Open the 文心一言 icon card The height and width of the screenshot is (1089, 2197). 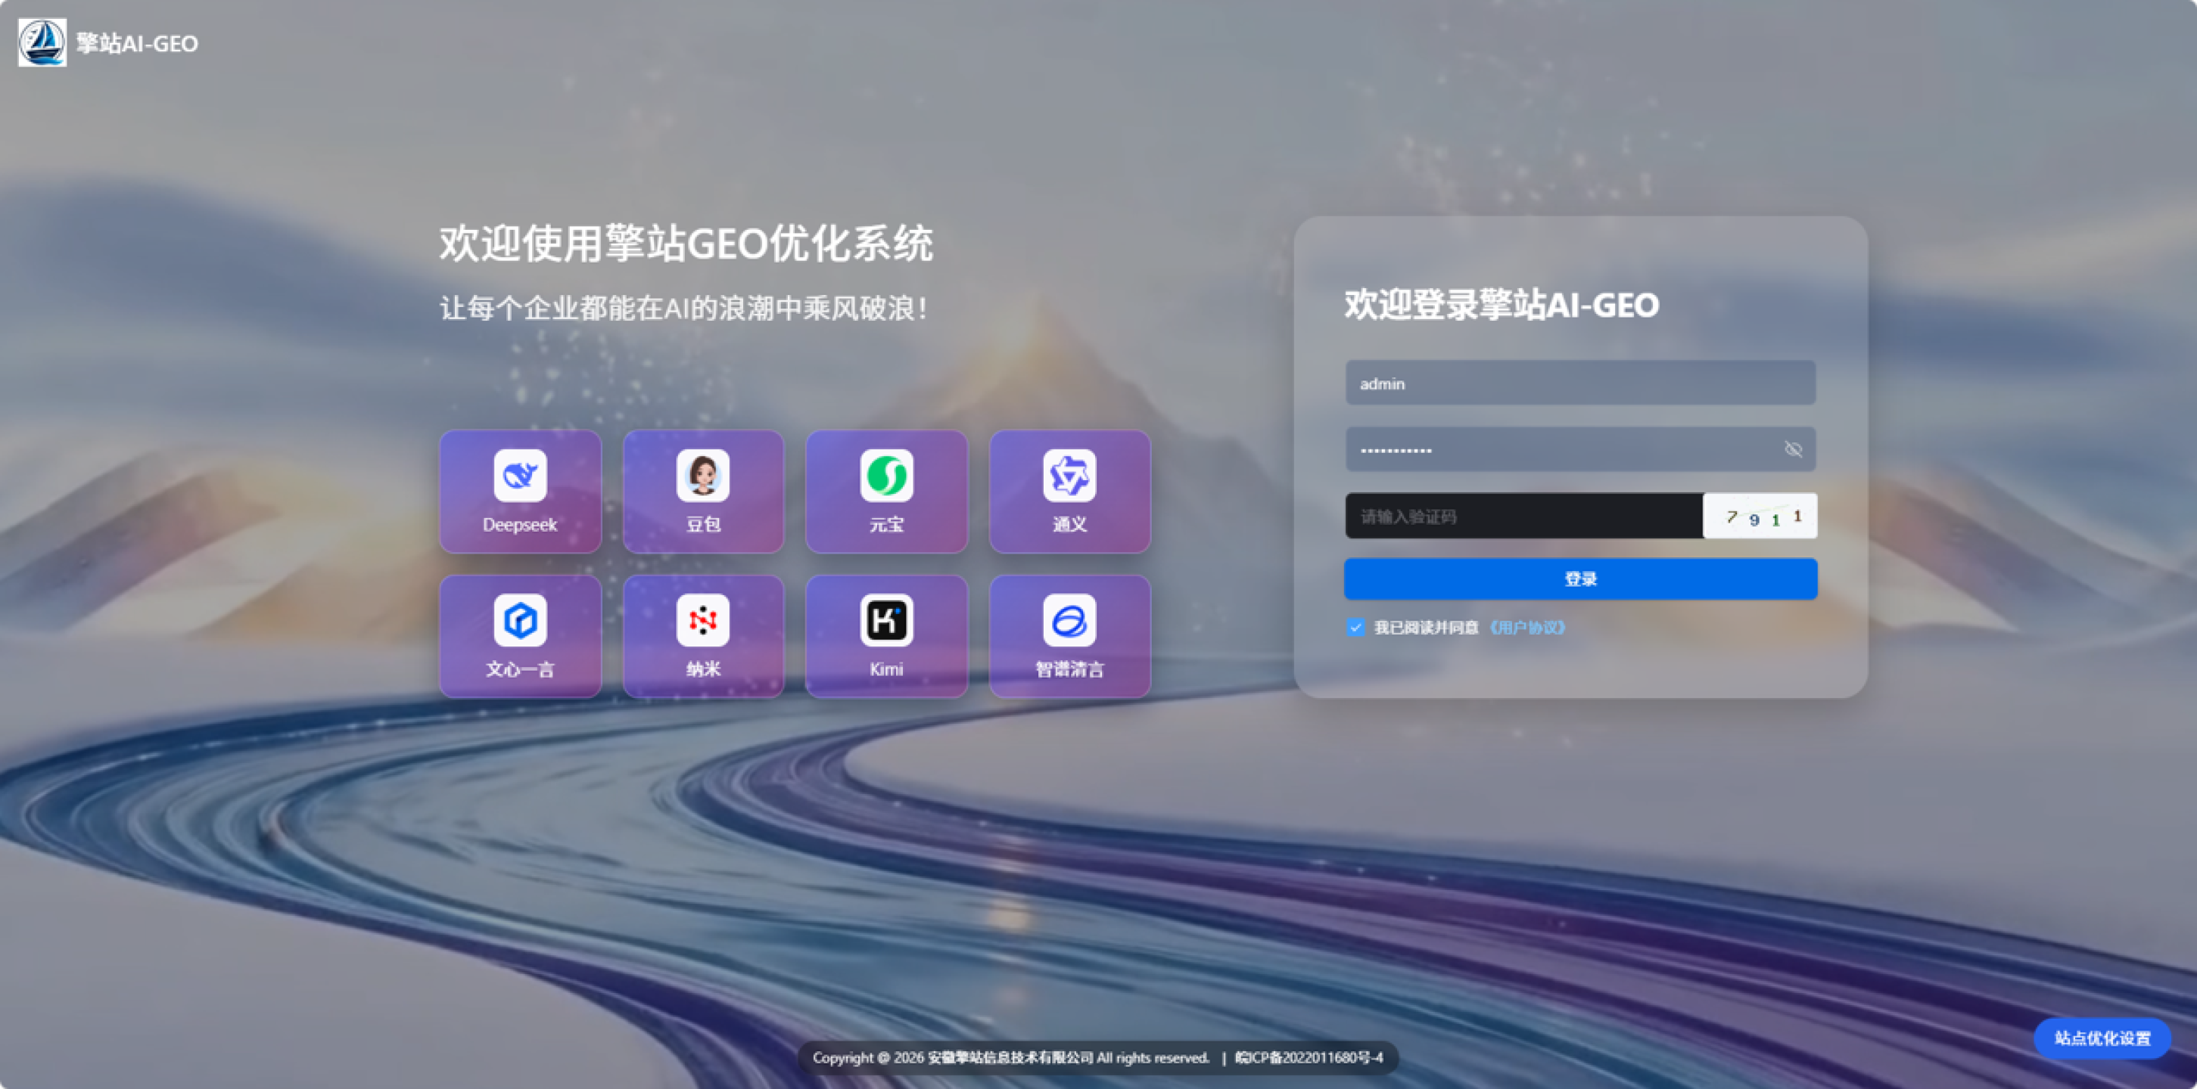click(x=520, y=637)
